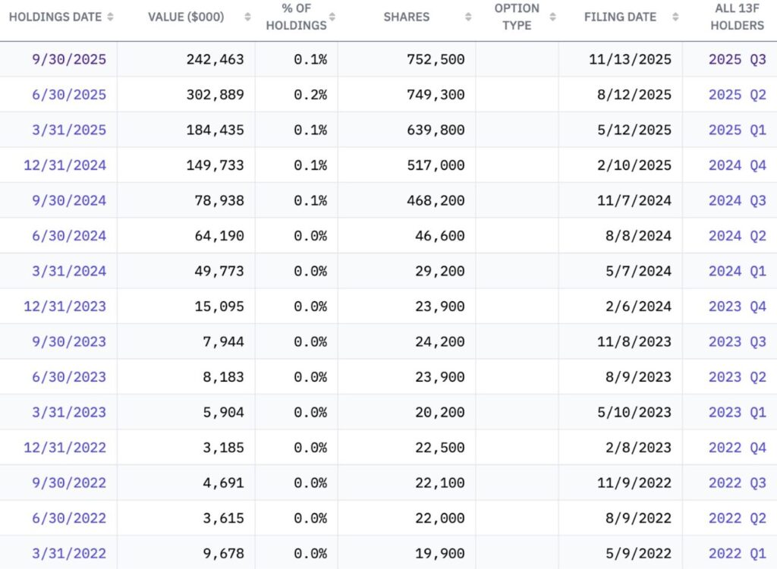This screenshot has width=777, height=569.
Task: Click the sort icon for Shares column
Action: pyautogui.click(x=470, y=17)
